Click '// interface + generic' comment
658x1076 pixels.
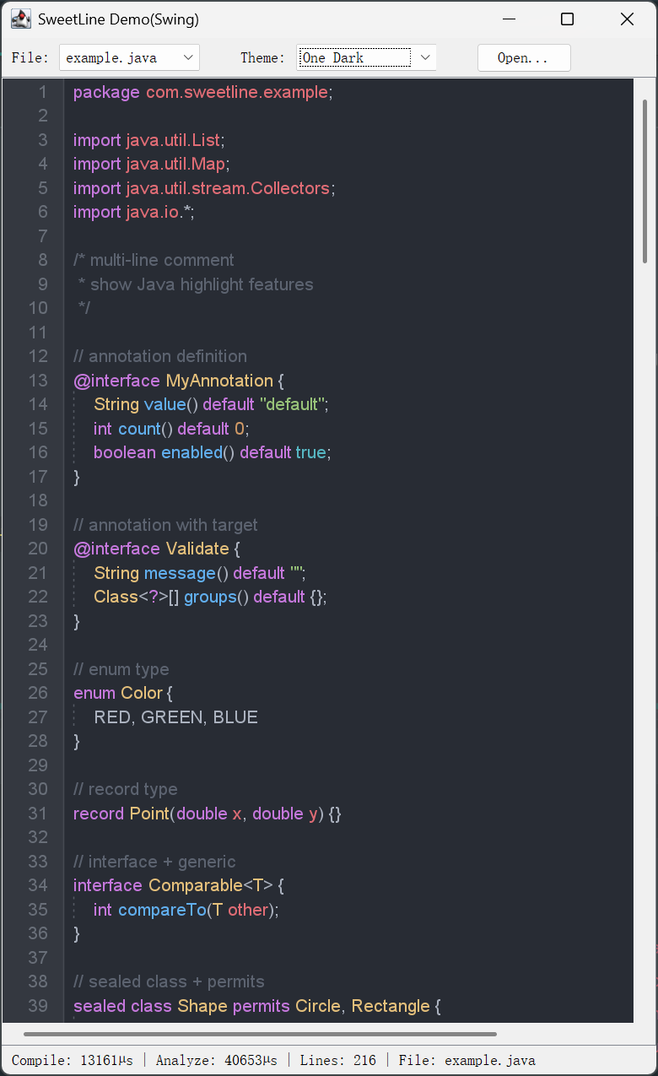tap(155, 862)
